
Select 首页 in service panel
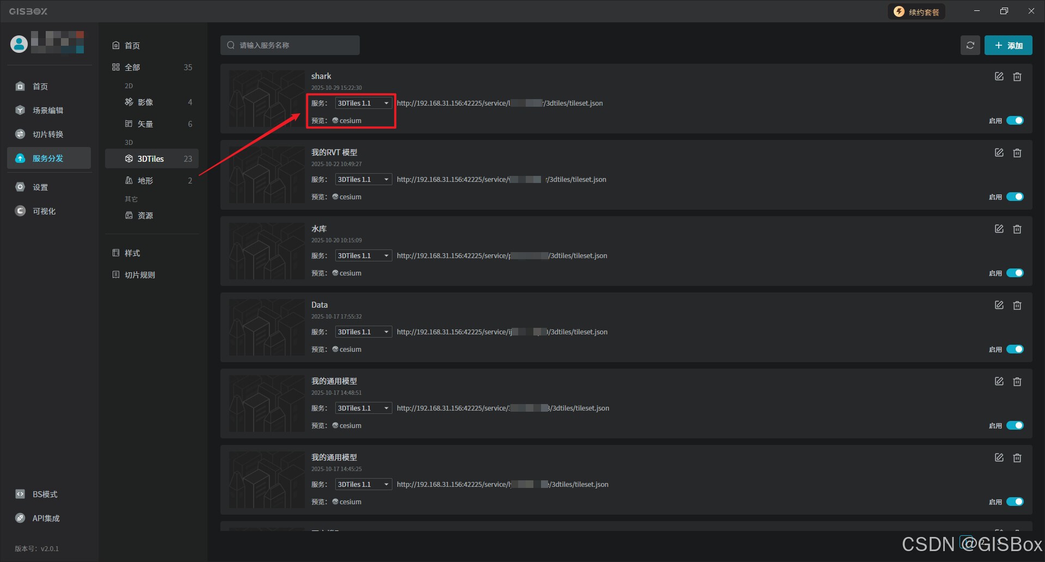point(152,45)
